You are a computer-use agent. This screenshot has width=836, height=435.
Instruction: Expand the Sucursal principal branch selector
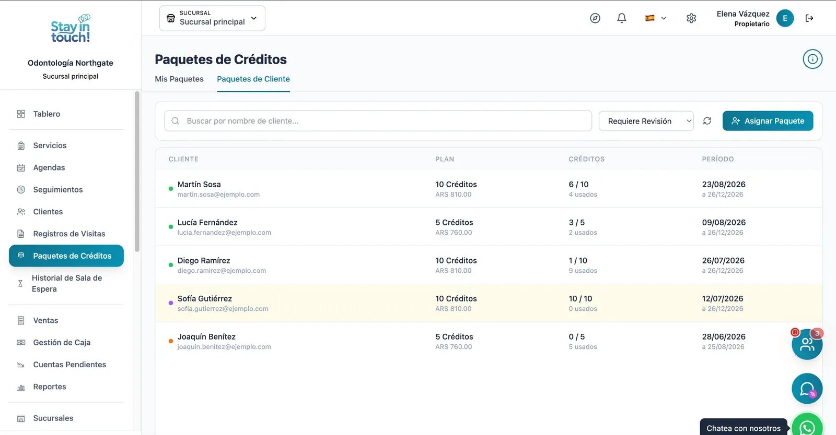(x=212, y=18)
